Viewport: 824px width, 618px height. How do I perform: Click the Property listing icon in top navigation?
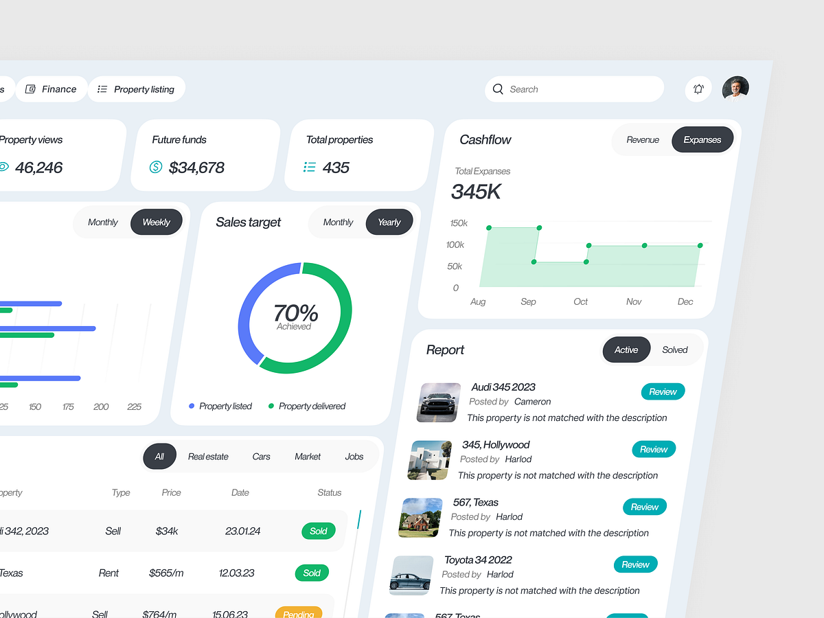coord(102,89)
